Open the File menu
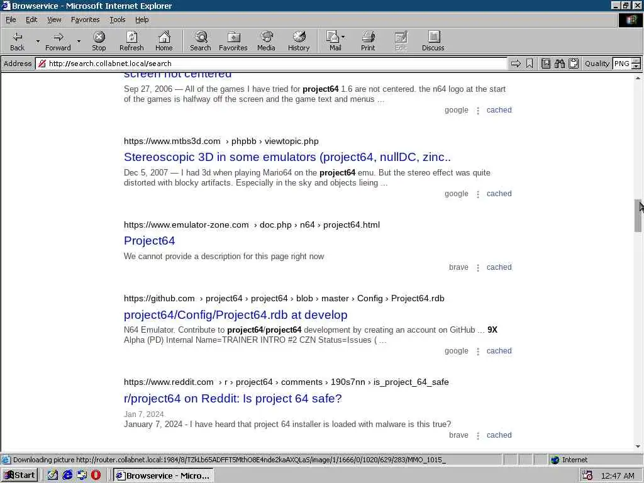Image resolution: width=644 pixels, height=483 pixels. 11,19
